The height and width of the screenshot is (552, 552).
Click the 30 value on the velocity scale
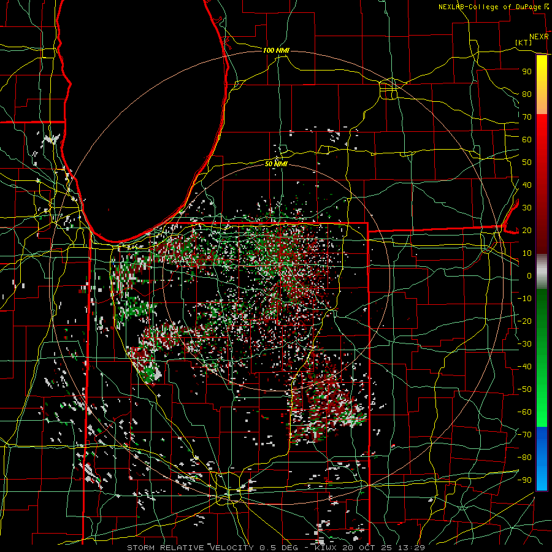(527, 208)
